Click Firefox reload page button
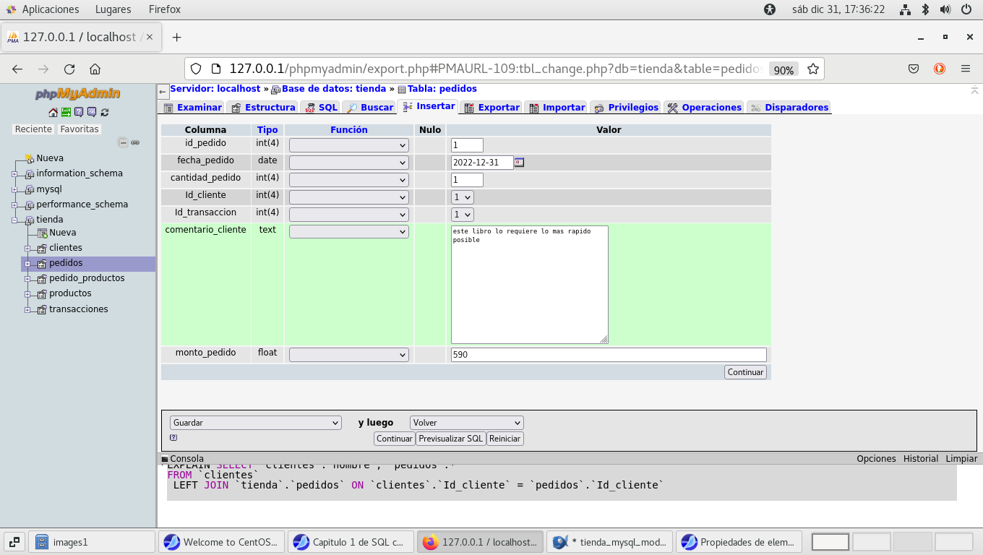983x555 pixels. click(69, 69)
